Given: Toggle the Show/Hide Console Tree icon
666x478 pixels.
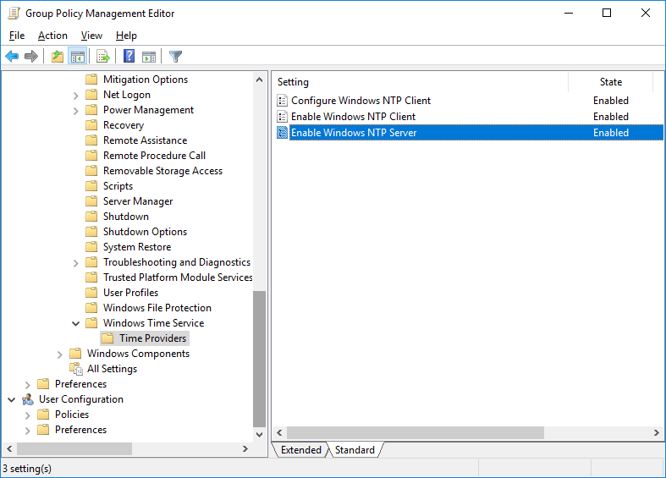Looking at the screenshot, I should point(78,56).
